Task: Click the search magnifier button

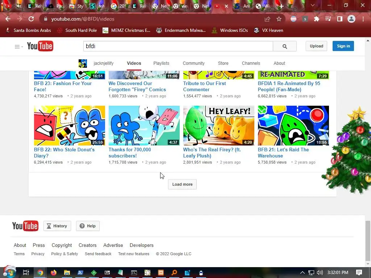Action: pos(285,46)
